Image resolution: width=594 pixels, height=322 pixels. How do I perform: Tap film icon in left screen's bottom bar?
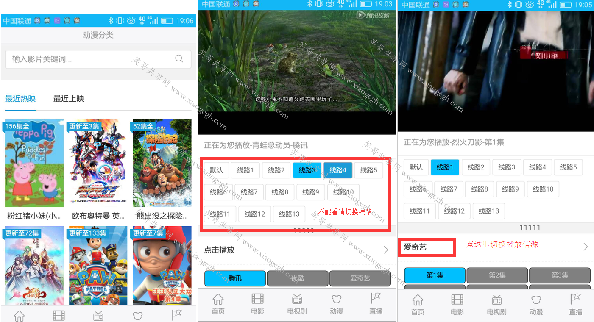[x=59, y=316]
